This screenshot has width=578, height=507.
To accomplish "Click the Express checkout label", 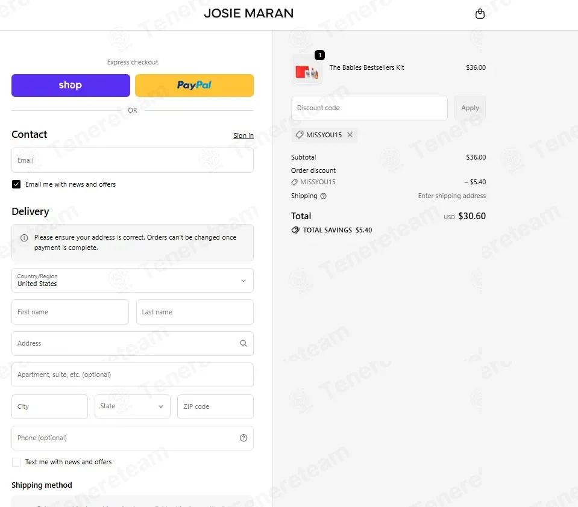I will click(133, 62).
